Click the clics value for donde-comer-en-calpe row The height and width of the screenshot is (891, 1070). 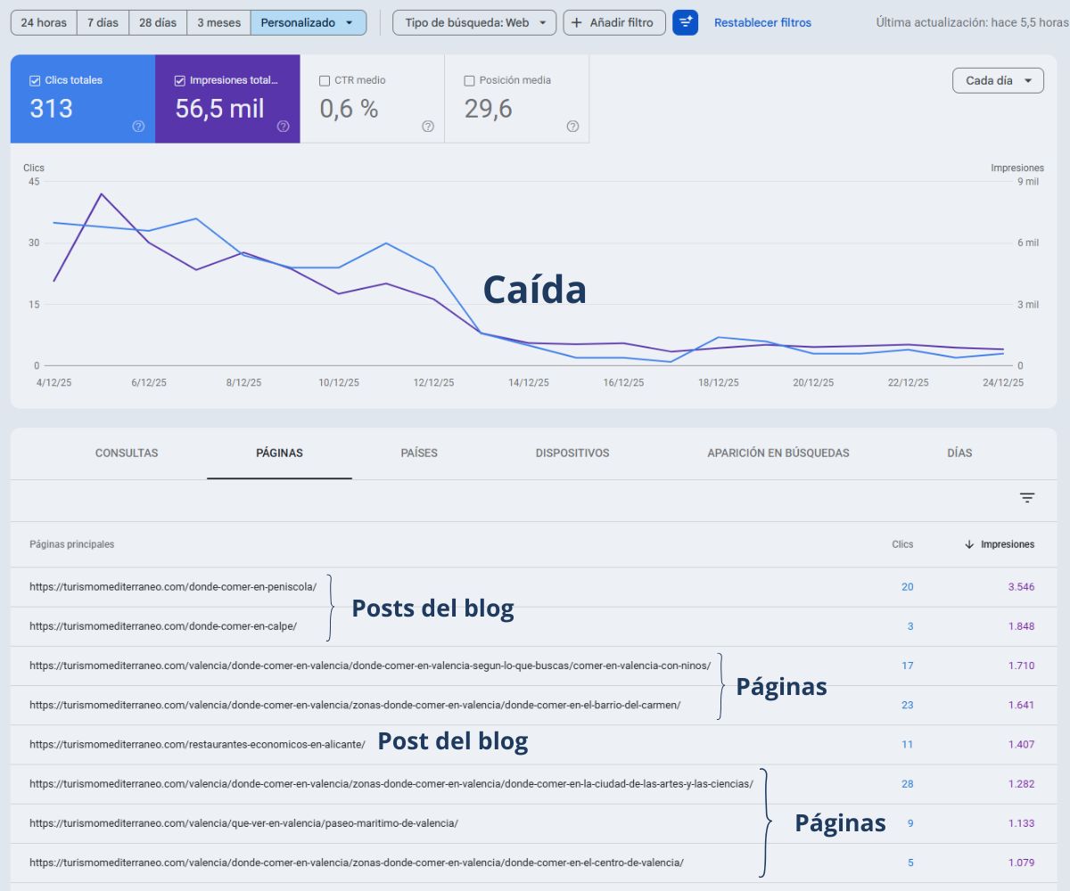[x=909, y=626]
